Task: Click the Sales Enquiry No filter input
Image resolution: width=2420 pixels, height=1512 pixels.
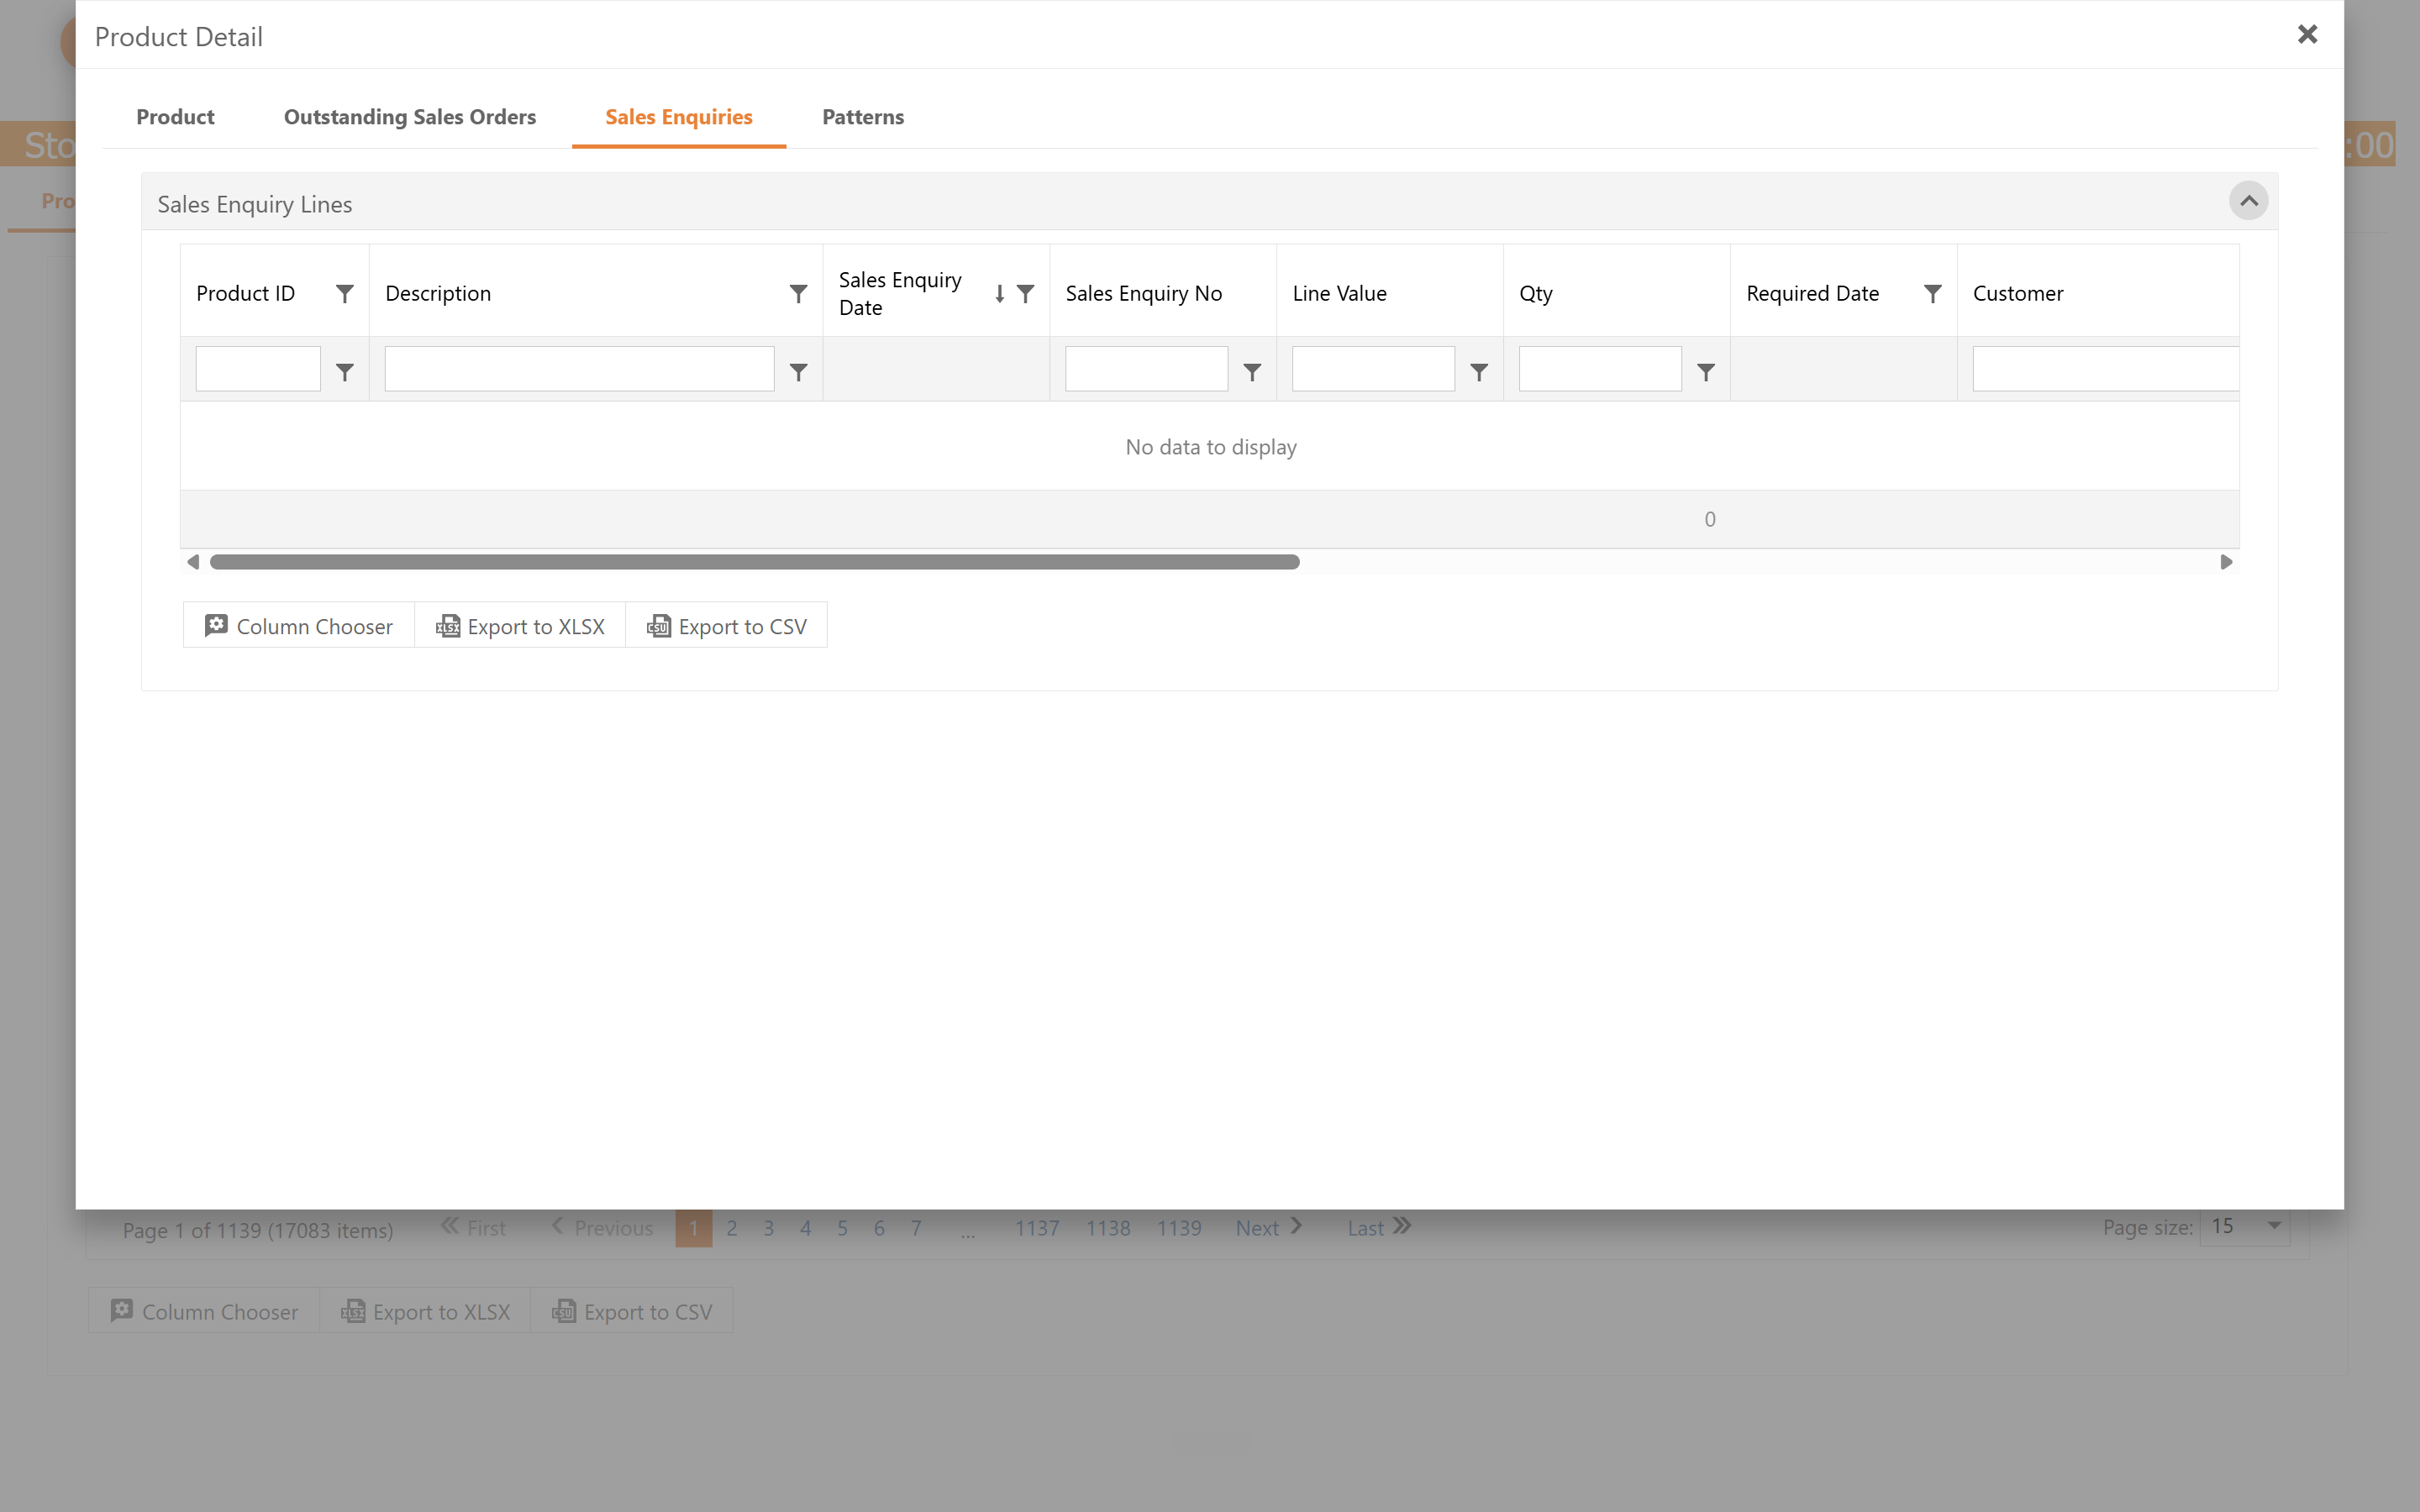Action: 1147,369
